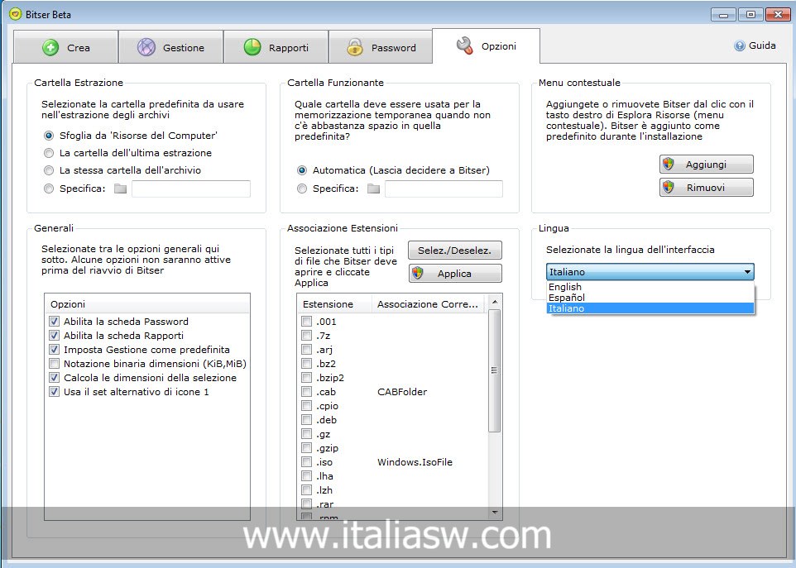Click the extension list scroll up arrow
The image size is (796, 568).
pos(495,303)
